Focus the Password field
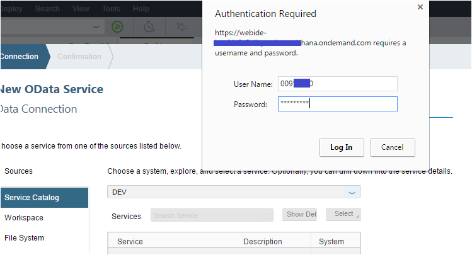 [x=337, y=104]
